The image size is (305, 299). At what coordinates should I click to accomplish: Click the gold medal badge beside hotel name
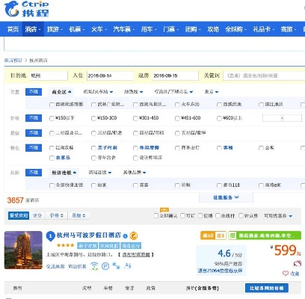click(x=134, y=235)
